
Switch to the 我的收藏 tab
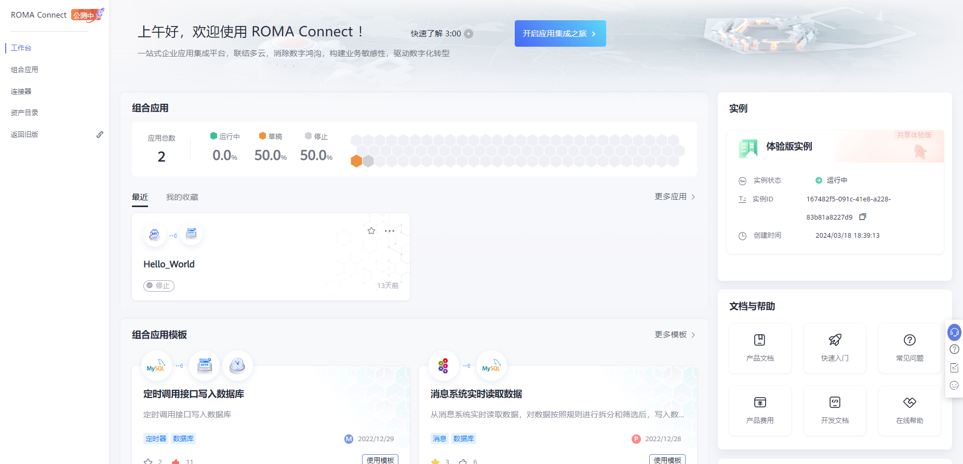pyautogui.click(x=182, y=197)
